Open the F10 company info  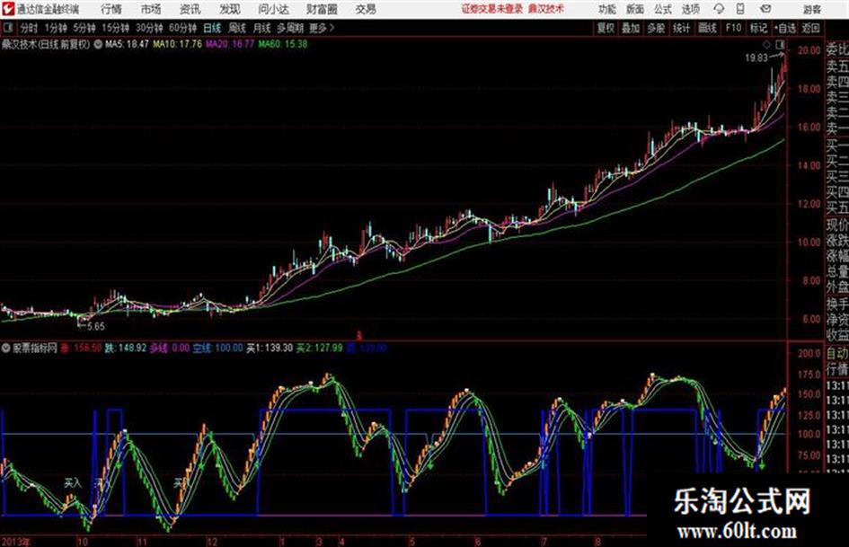tap(734, 28)
